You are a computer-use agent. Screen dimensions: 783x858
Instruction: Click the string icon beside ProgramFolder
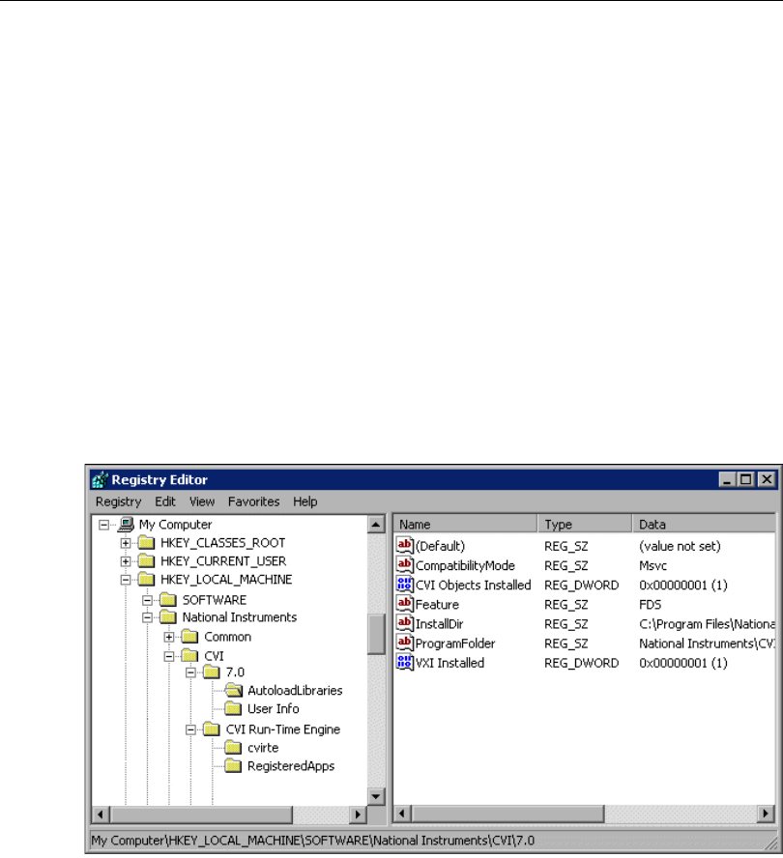[x=405, y=643]
